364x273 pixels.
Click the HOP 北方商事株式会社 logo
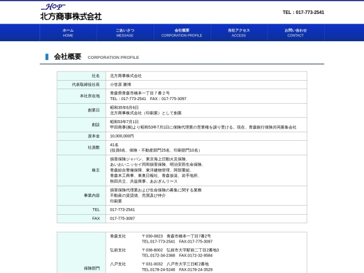pos(71,12)
